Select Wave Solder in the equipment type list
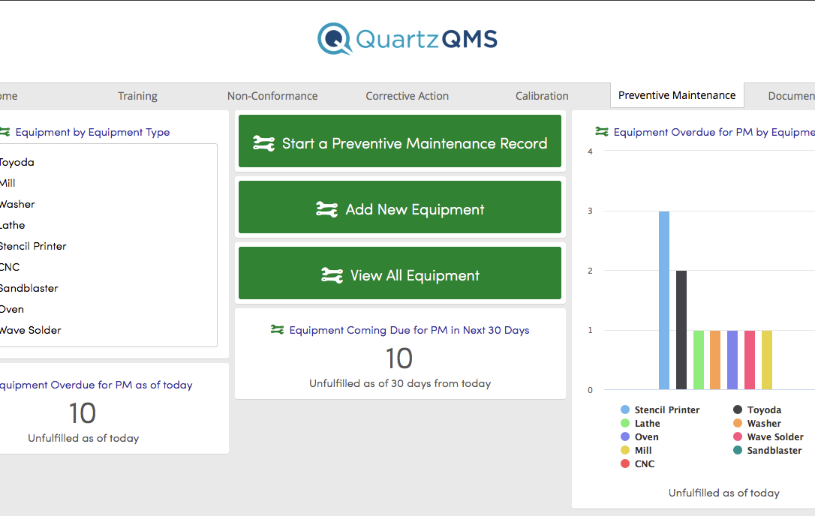Image resolution: width=815 pixels, height=516 pixels. [30, 330]
